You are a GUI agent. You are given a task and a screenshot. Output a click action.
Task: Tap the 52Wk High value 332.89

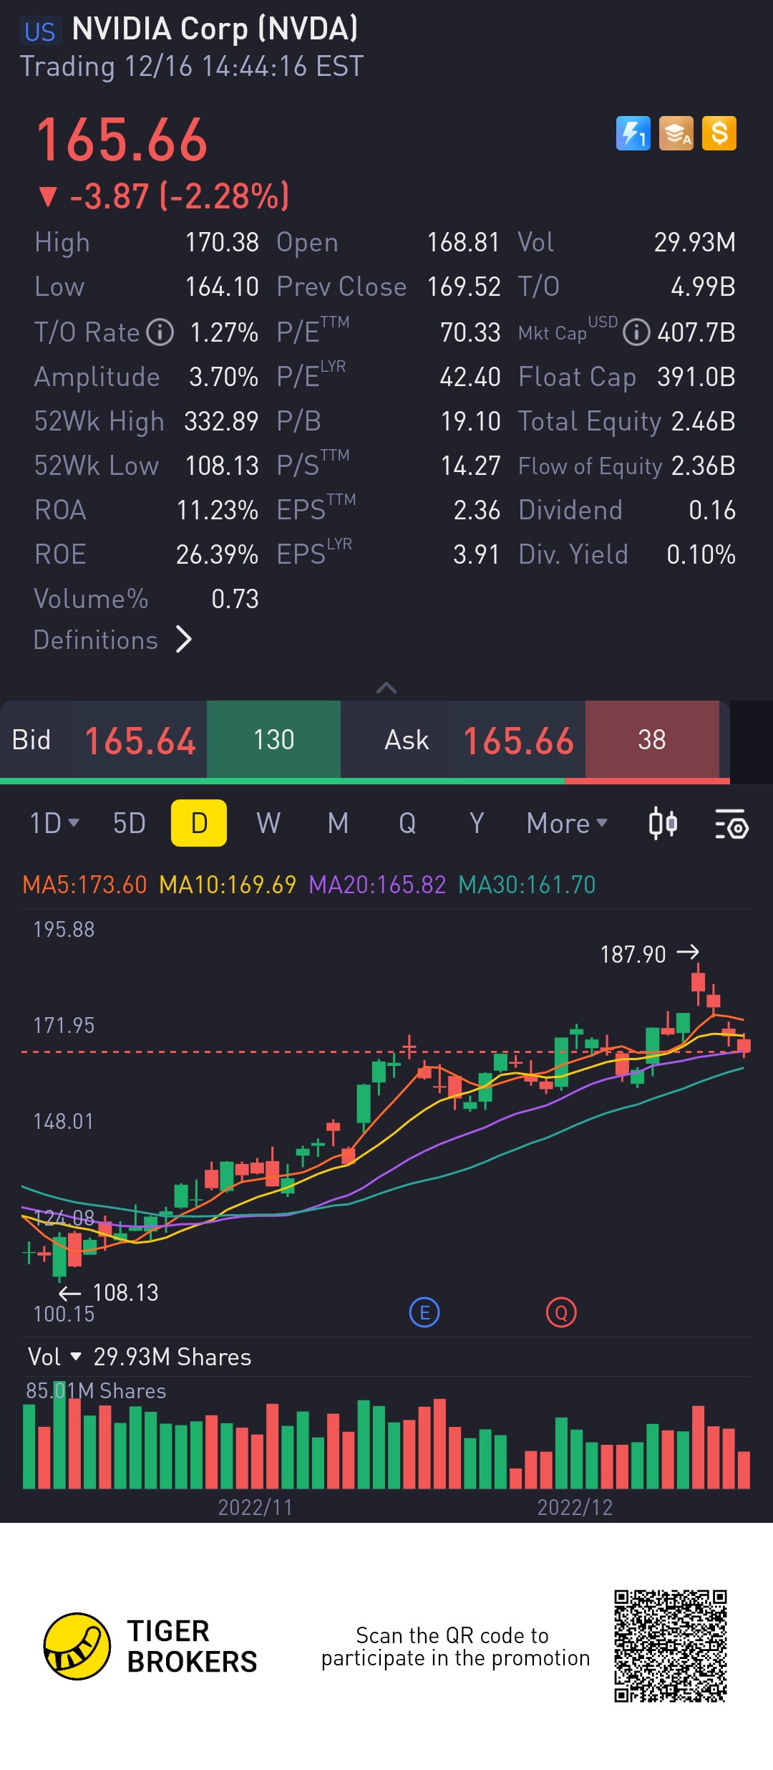(221, 421)
